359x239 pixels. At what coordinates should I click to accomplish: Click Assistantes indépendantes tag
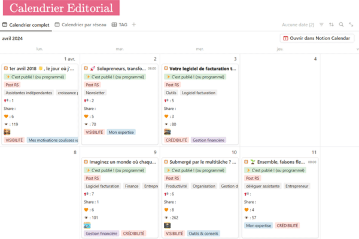(29, 93)
